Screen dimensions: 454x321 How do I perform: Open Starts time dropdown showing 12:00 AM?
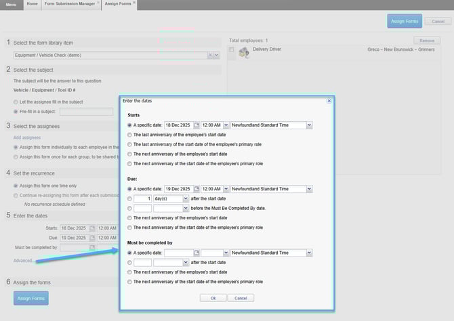pyautogui.click(x=226, y=125)
